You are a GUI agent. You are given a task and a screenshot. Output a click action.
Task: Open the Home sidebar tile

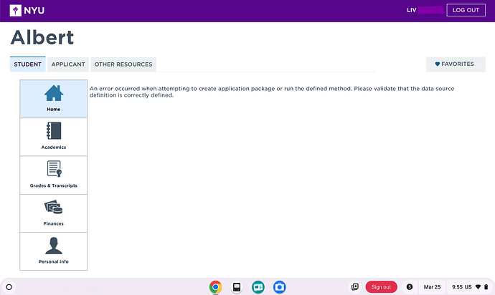[54, 99]
